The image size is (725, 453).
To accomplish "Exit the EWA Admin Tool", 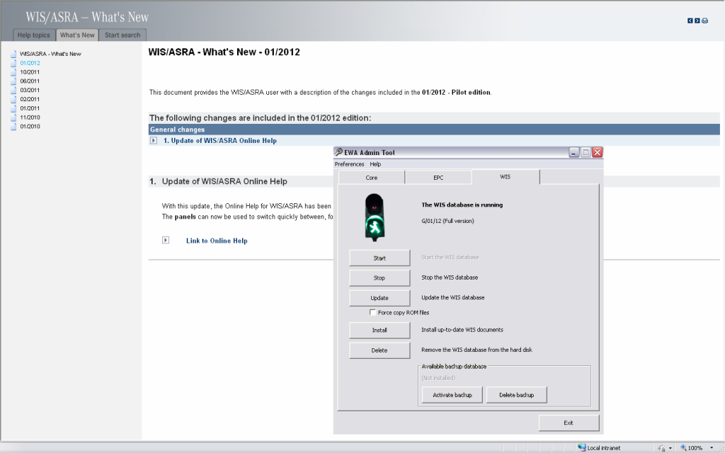I will tap(569, 423).
